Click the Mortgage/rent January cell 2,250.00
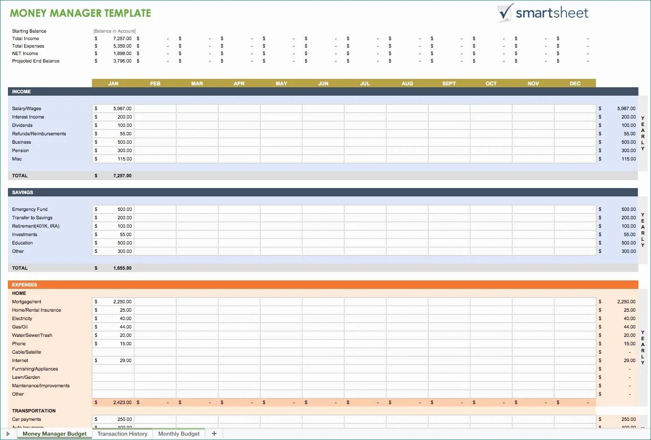This screenshot has height=440, width=651. (x=113, y=302)
